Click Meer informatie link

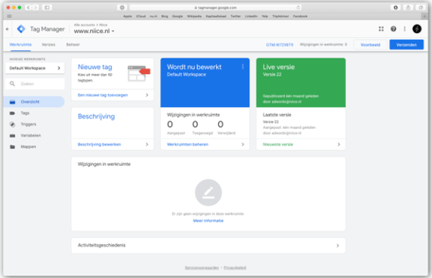click(x=208, y=220)
